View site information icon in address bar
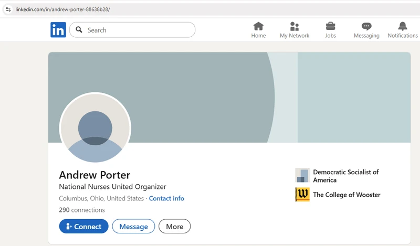This screenshot has width=420, height=246. (x=8, y=9)
